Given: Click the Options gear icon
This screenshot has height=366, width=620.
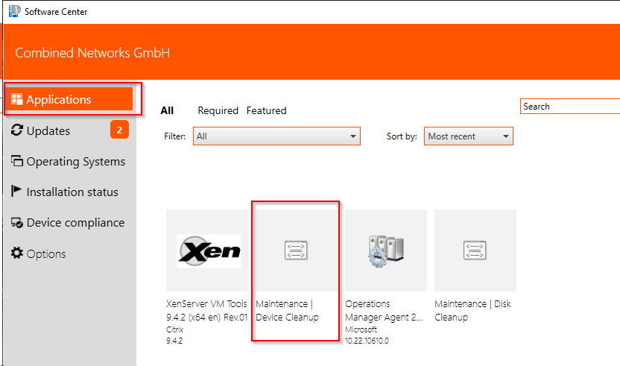Looking at the screenshot, I should pos(17,253).
